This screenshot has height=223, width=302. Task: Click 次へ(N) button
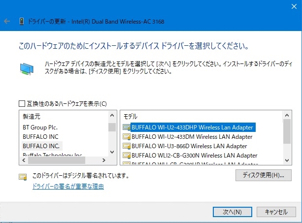tap(233, 212)
